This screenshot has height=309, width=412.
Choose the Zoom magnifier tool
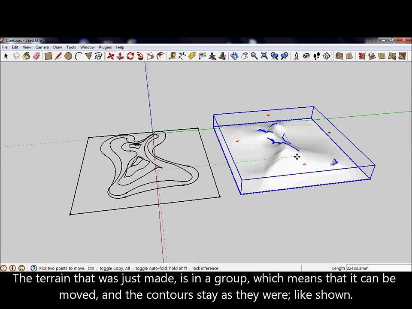tap(254, 56)
